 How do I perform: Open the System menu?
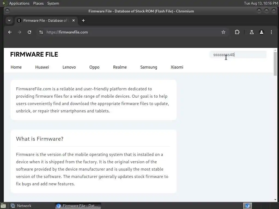53,3
